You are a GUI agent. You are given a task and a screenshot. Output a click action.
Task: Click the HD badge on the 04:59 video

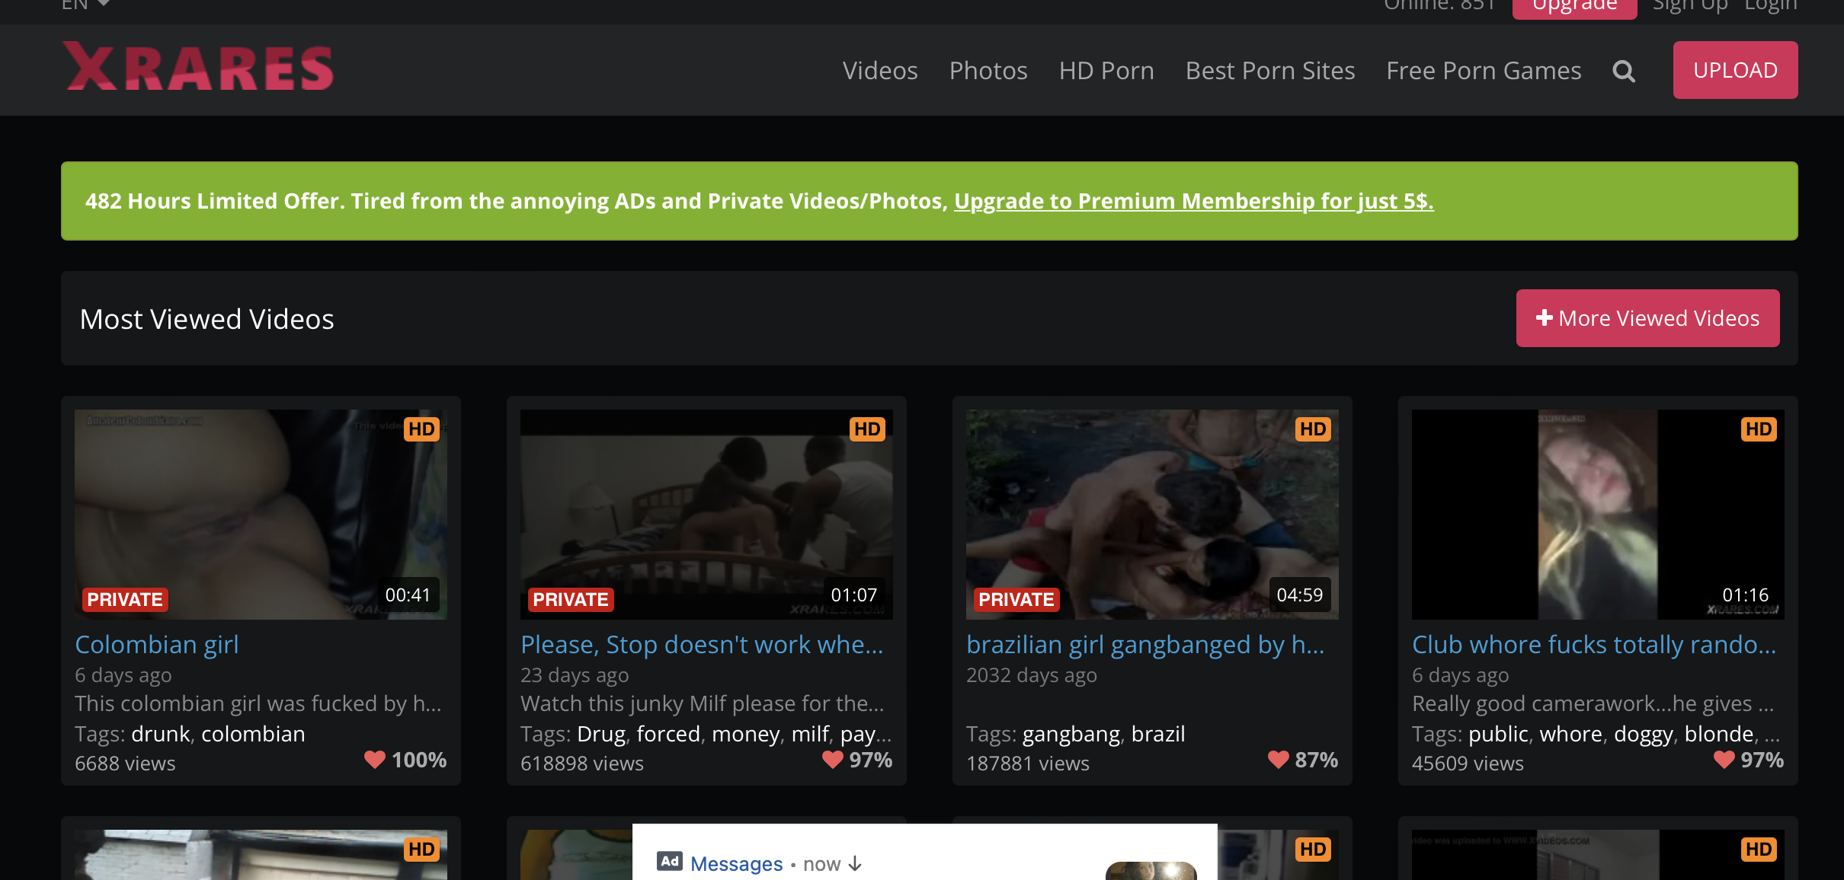click(1313, 429)
